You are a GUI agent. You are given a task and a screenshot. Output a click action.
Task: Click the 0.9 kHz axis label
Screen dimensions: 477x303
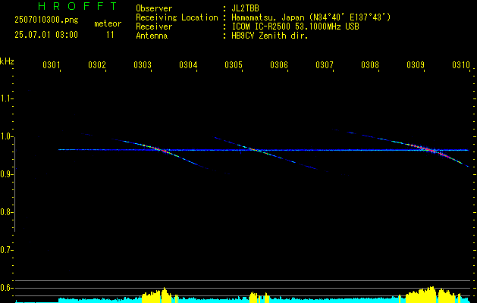pos(5,174)
